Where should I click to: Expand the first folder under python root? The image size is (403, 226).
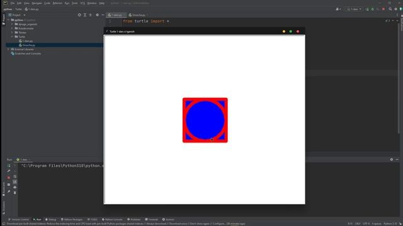(12, 24)
